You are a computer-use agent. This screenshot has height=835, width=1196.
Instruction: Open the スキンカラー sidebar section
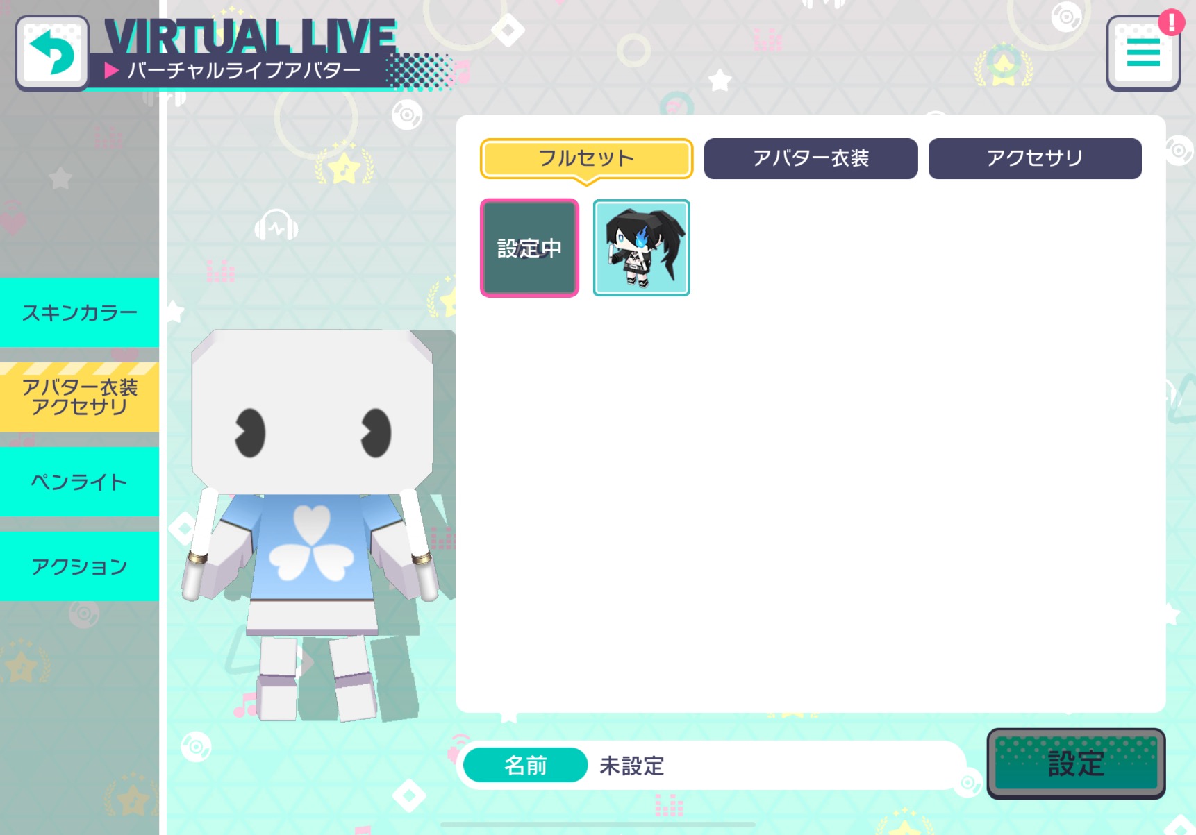pos(79,312)
